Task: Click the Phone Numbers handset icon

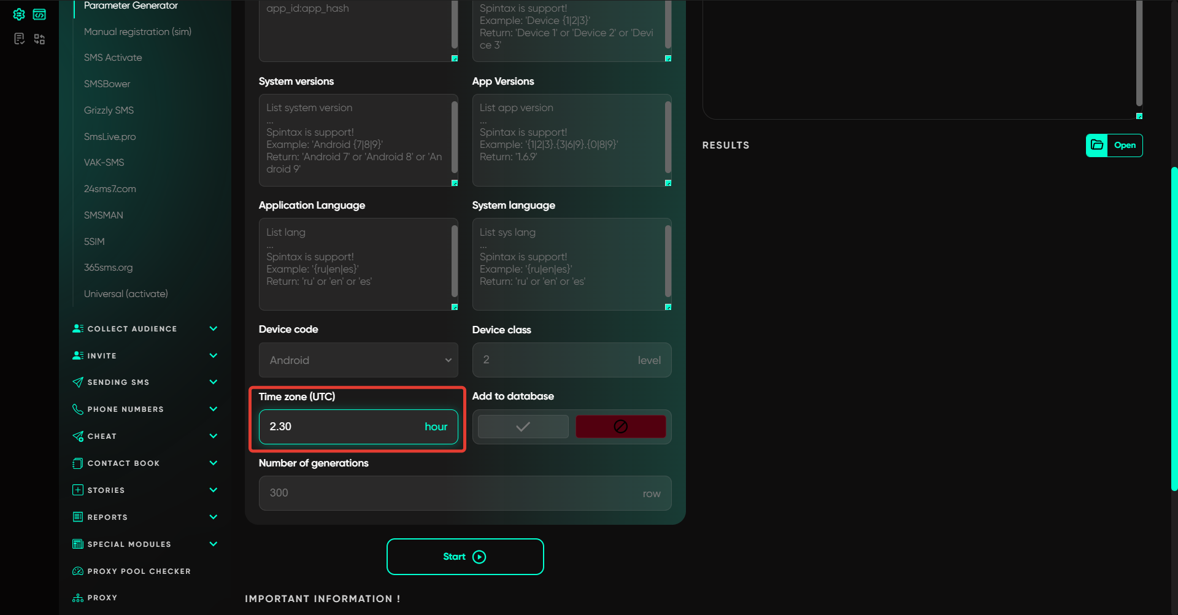Action: (78, 409)
